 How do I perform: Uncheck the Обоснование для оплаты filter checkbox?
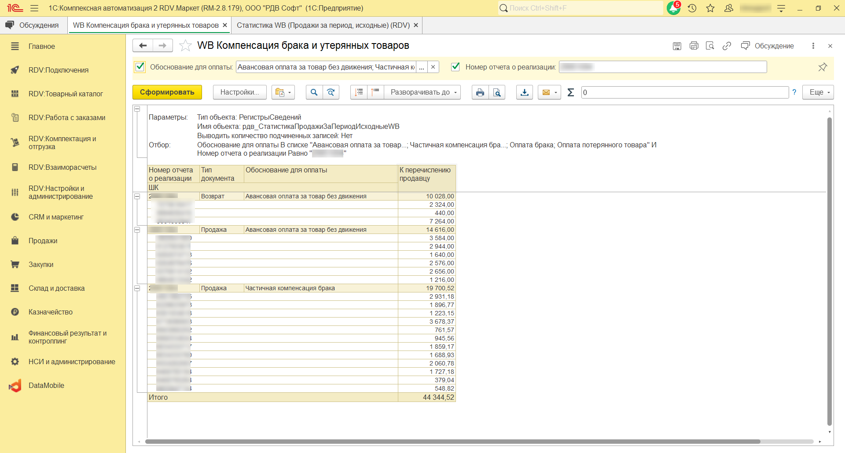pyautogui.click(x=140, y=67)
